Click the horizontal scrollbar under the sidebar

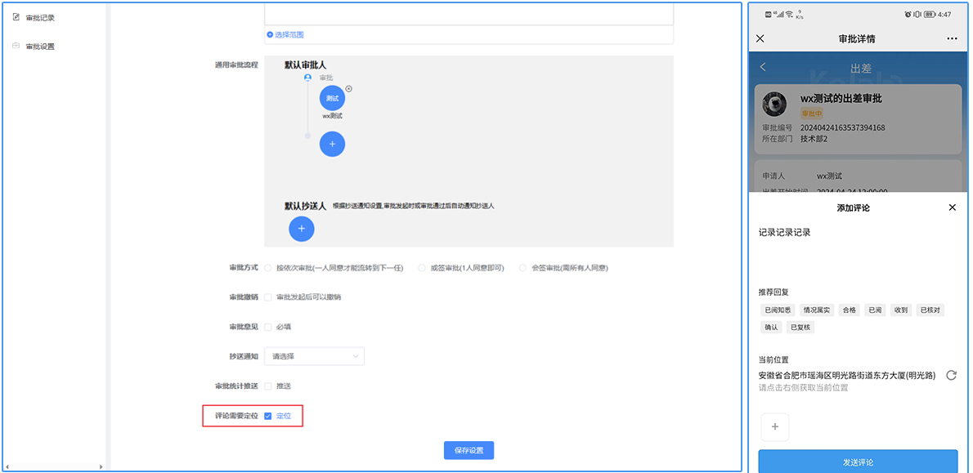point(53,466)
